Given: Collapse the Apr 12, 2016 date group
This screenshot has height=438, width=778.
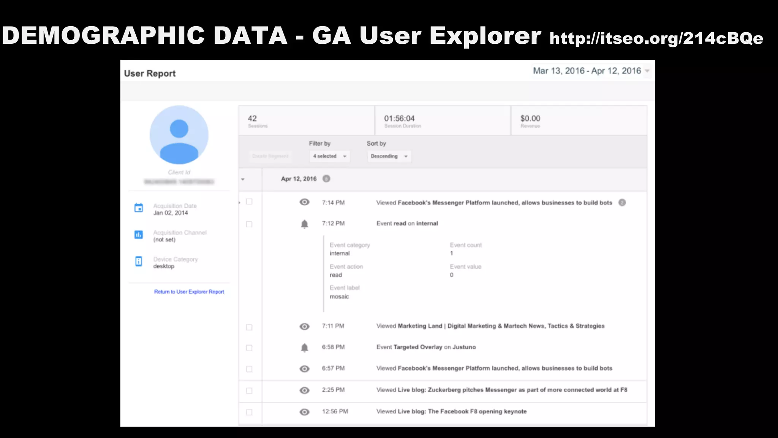Looking at the screenshot, I should point(243,179).
